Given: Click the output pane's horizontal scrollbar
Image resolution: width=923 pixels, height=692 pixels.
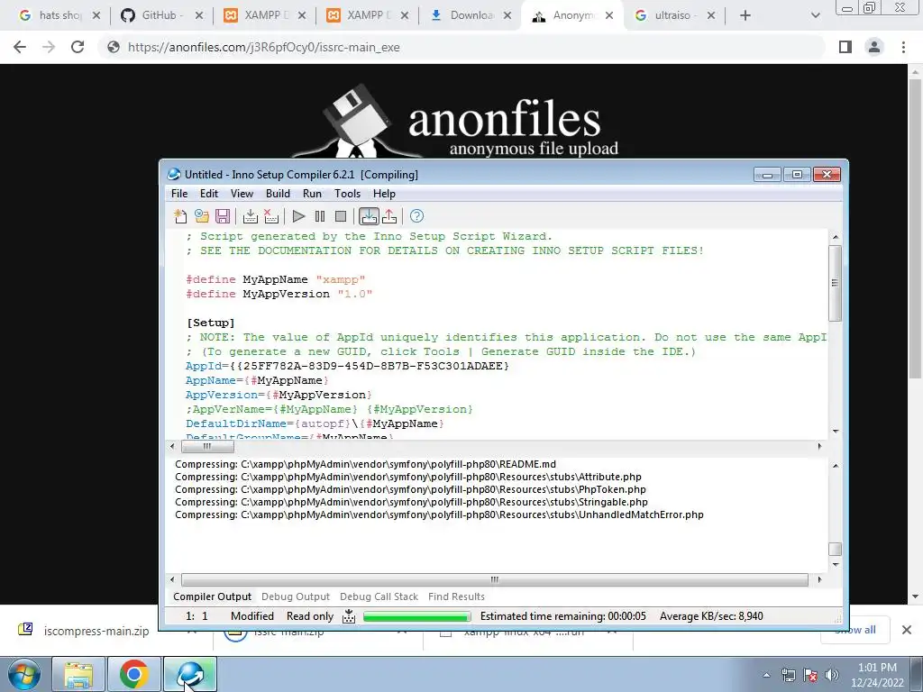Looking at the screenshot, I should click(495, 579).
